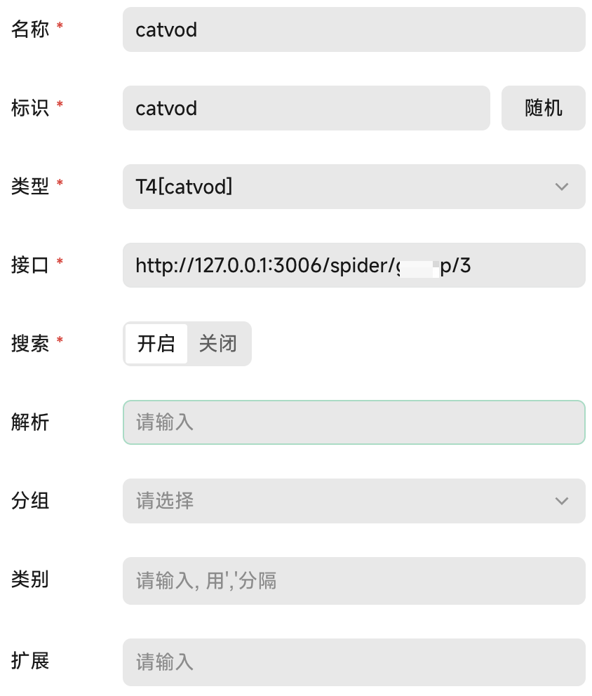Focus the 解析 input field
592x696 pixels.
(354, 422)
